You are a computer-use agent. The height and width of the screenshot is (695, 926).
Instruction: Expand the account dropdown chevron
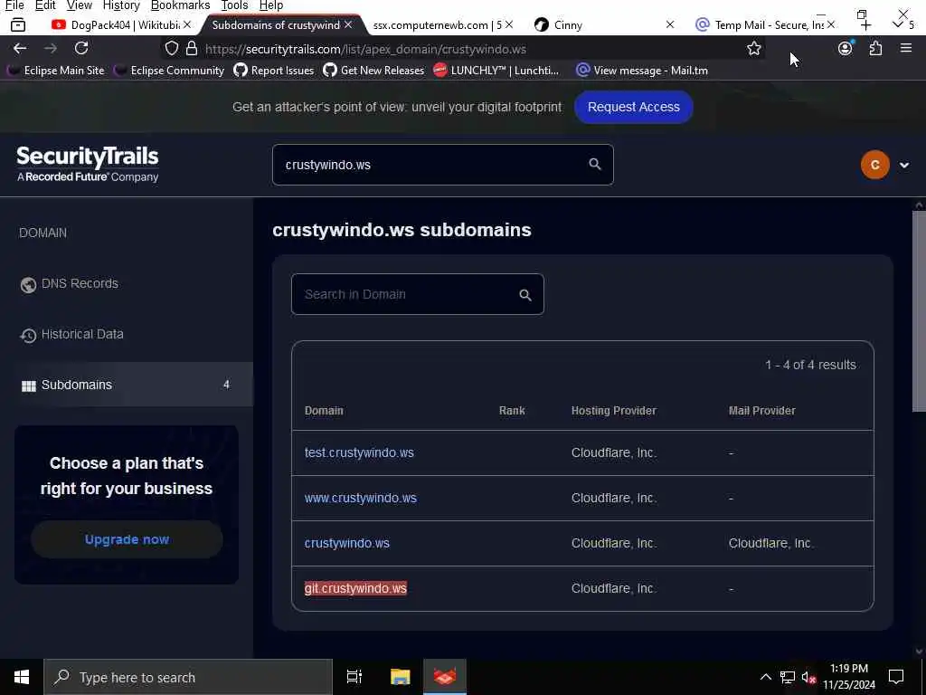(x=904, y=166)
